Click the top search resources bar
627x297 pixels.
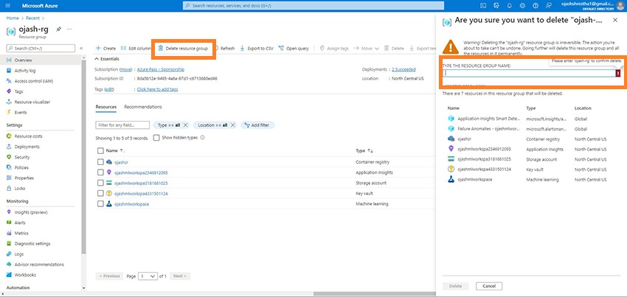[313, 6]
